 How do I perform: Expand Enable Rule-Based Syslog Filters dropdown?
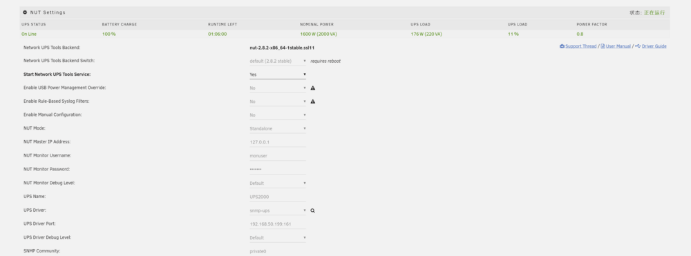pos(278,101)
